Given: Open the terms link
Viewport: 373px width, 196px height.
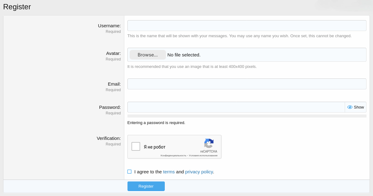Looking at the screenshot, I should click(169, 172).
